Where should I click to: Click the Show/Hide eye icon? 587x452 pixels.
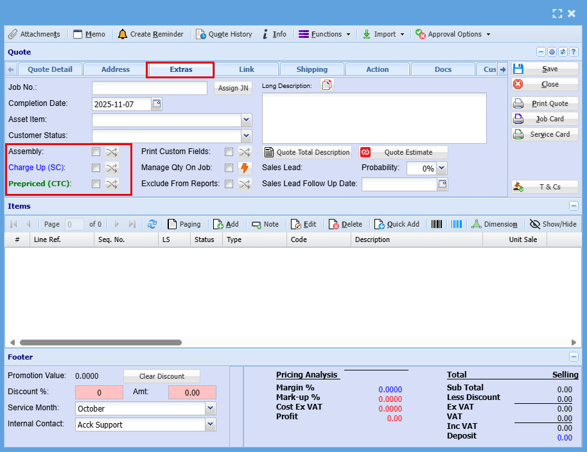pyautogui.click(x=535, y=224)
